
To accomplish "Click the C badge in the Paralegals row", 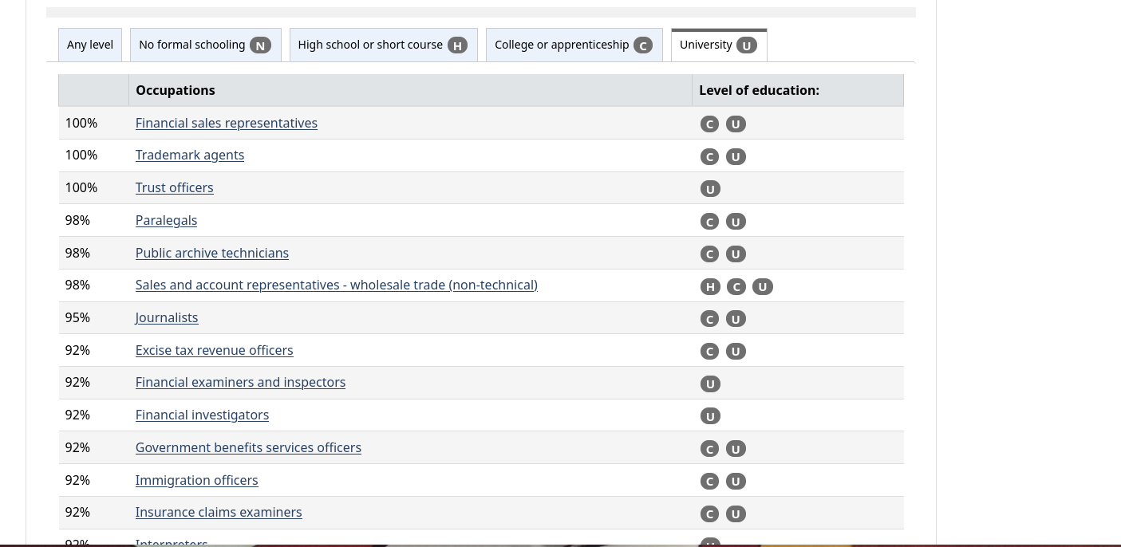I will [x=709, y=222].
